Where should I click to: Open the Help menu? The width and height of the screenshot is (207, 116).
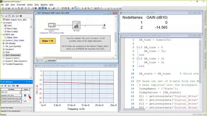(51, 5)
